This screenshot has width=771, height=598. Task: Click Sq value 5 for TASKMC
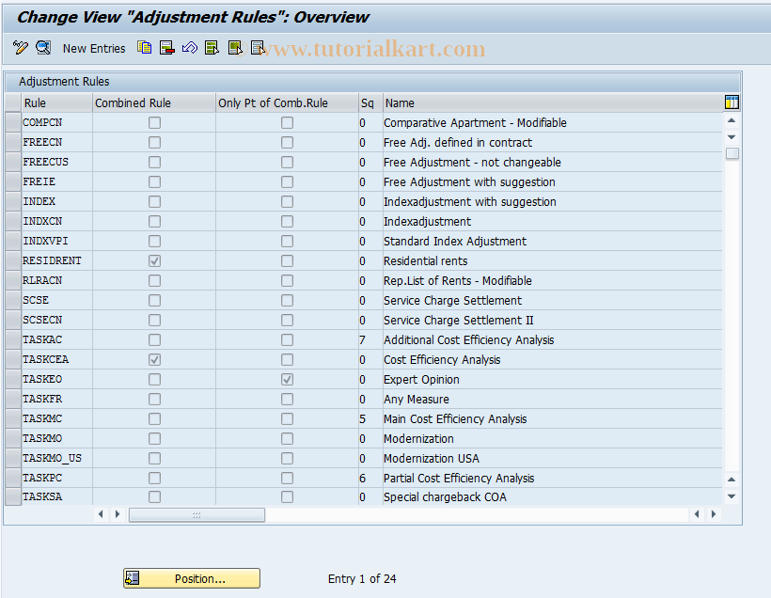coord(362,419)
